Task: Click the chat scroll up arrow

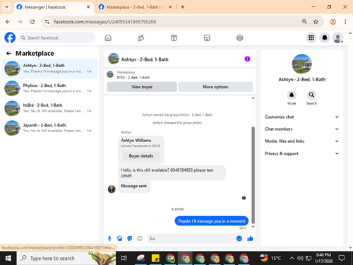Action: pyautogui.click(x=253, y=98)
